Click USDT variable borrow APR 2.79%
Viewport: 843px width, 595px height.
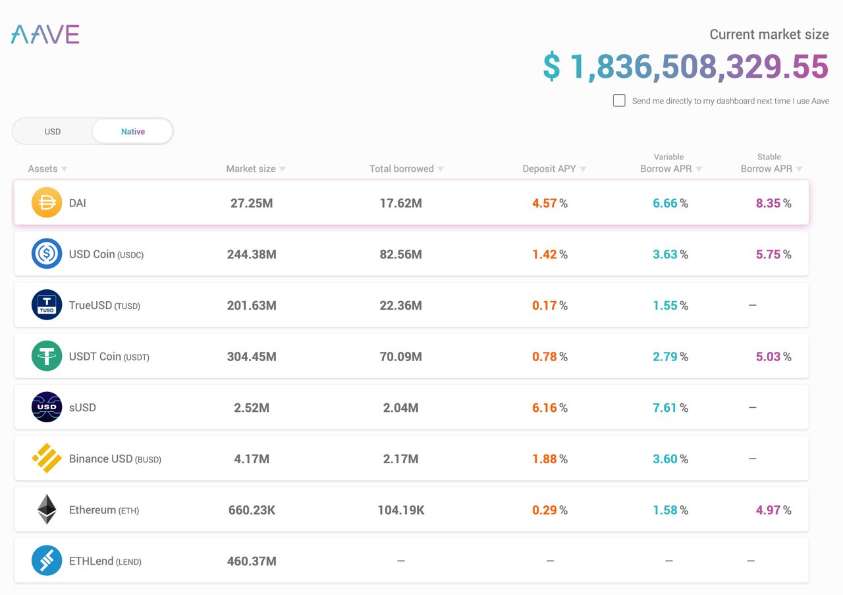point(670,356)
